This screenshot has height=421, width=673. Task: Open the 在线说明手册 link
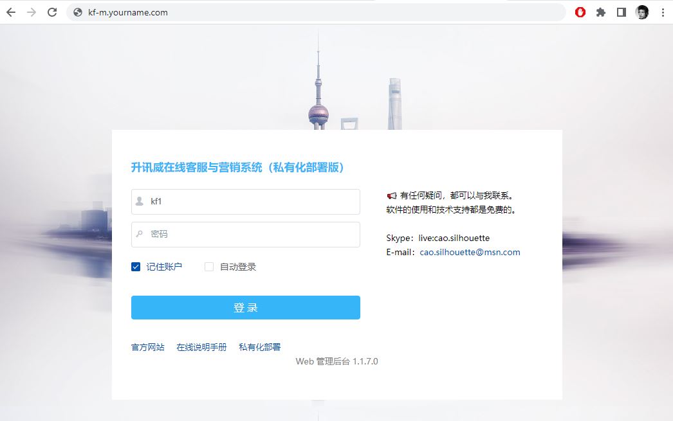pyautogui.click(x=201, y=347)
